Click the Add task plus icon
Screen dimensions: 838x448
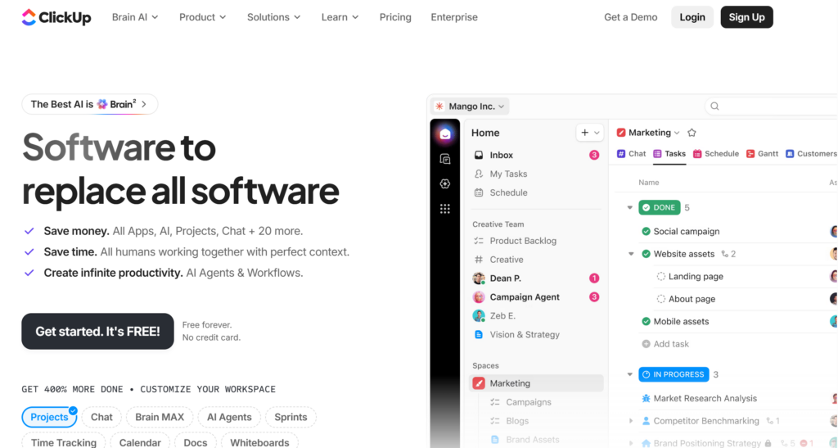pos(647,344)
